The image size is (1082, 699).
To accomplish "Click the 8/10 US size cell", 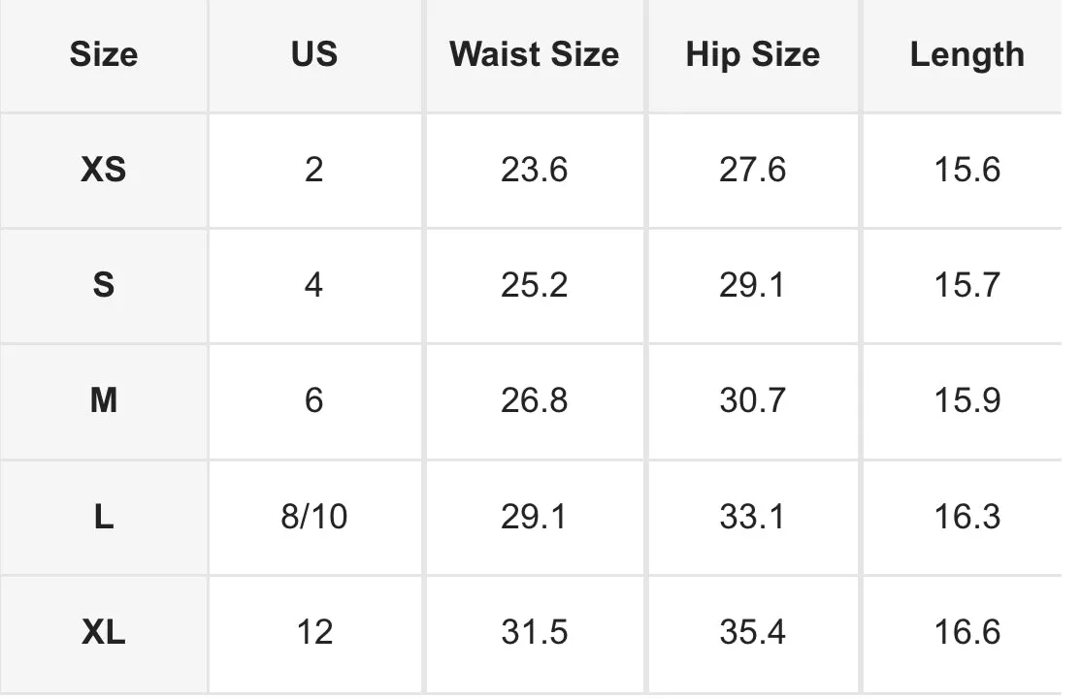I will (x=314, y=517).
